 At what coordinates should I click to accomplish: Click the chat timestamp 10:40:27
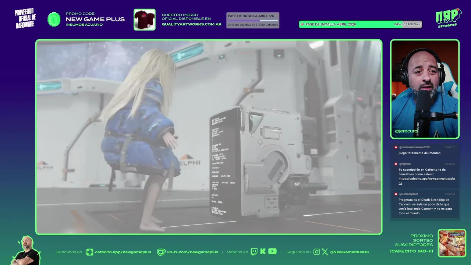click(450, 164)
